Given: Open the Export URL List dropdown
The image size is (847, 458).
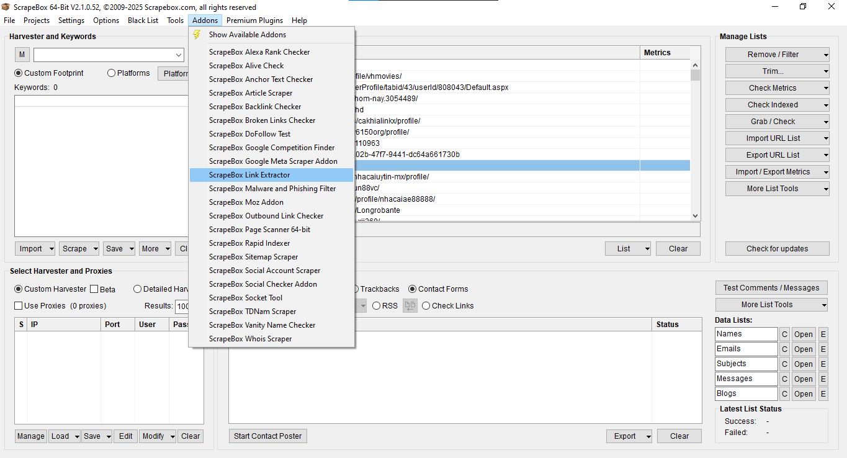Looking at the screenshot, I should (x=778, y=155).
